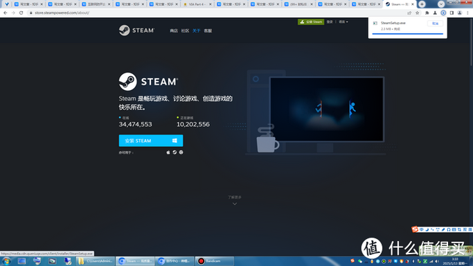The image size is (473, 266).
Task: Open the 客服 support menu item
Action: 208,30
